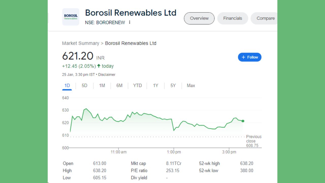Click the 52-wk low value 380.00

coord(247,171)
